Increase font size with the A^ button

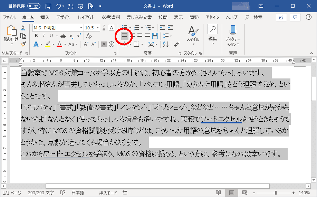coord(86,44)
